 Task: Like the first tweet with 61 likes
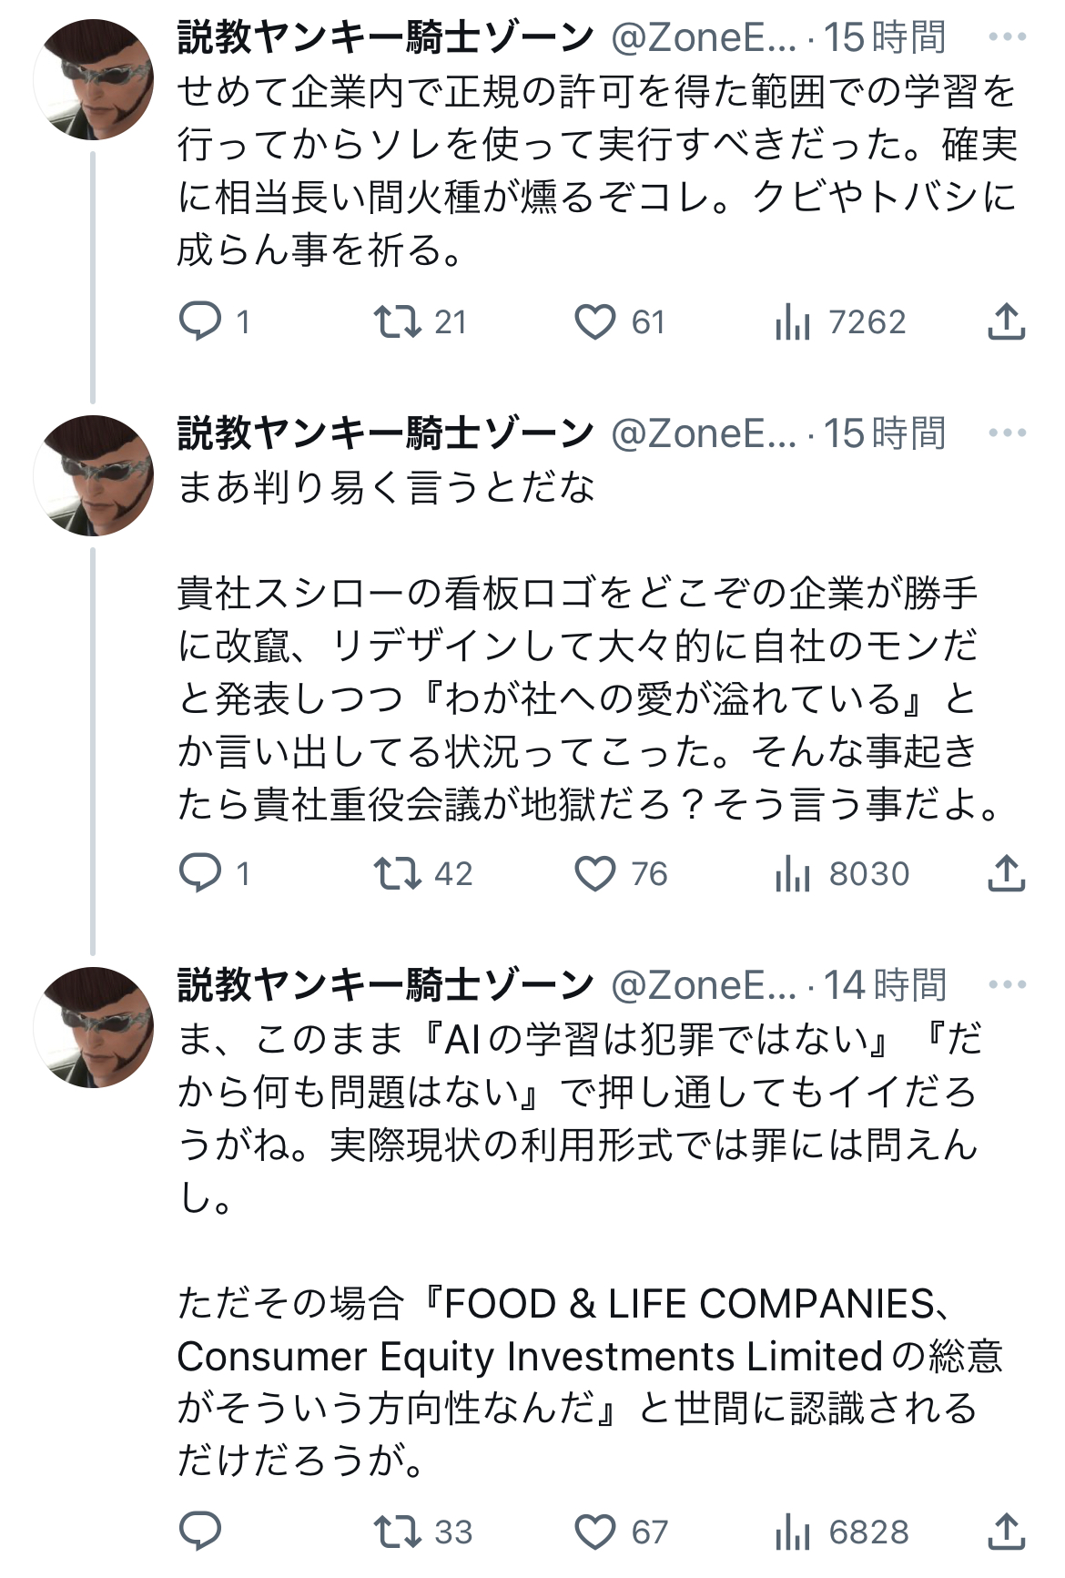pyautogui.click(x=595, y=321)
